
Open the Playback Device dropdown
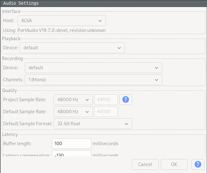click(72, 48)
